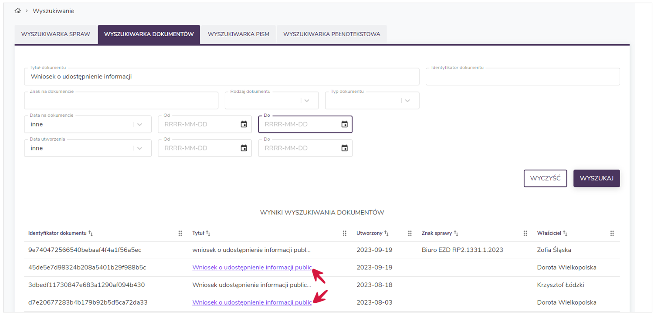Switch to Wyszukiwarka Spraw tab

tap(56, 34)
